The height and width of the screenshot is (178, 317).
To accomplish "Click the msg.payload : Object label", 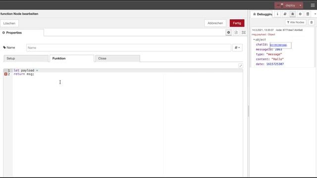I will (263, 35).
